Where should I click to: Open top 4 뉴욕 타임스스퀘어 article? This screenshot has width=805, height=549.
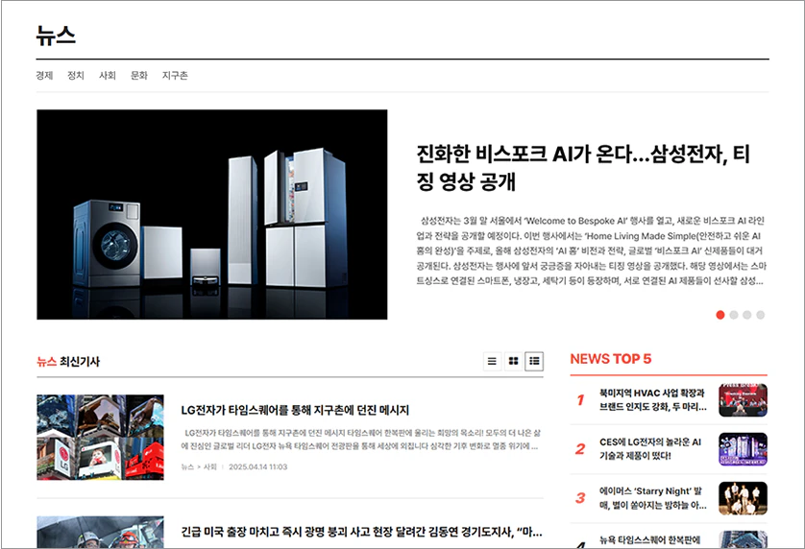(x=649, y=540)
